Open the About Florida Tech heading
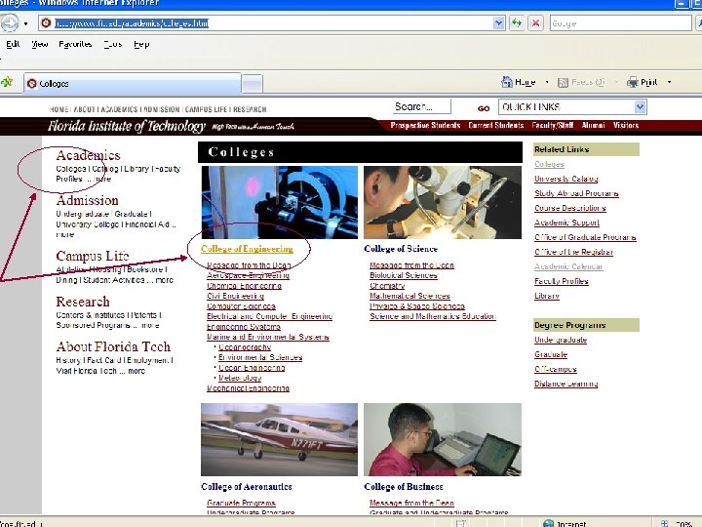Screen dimensions: 702x527 pos(113,346)
